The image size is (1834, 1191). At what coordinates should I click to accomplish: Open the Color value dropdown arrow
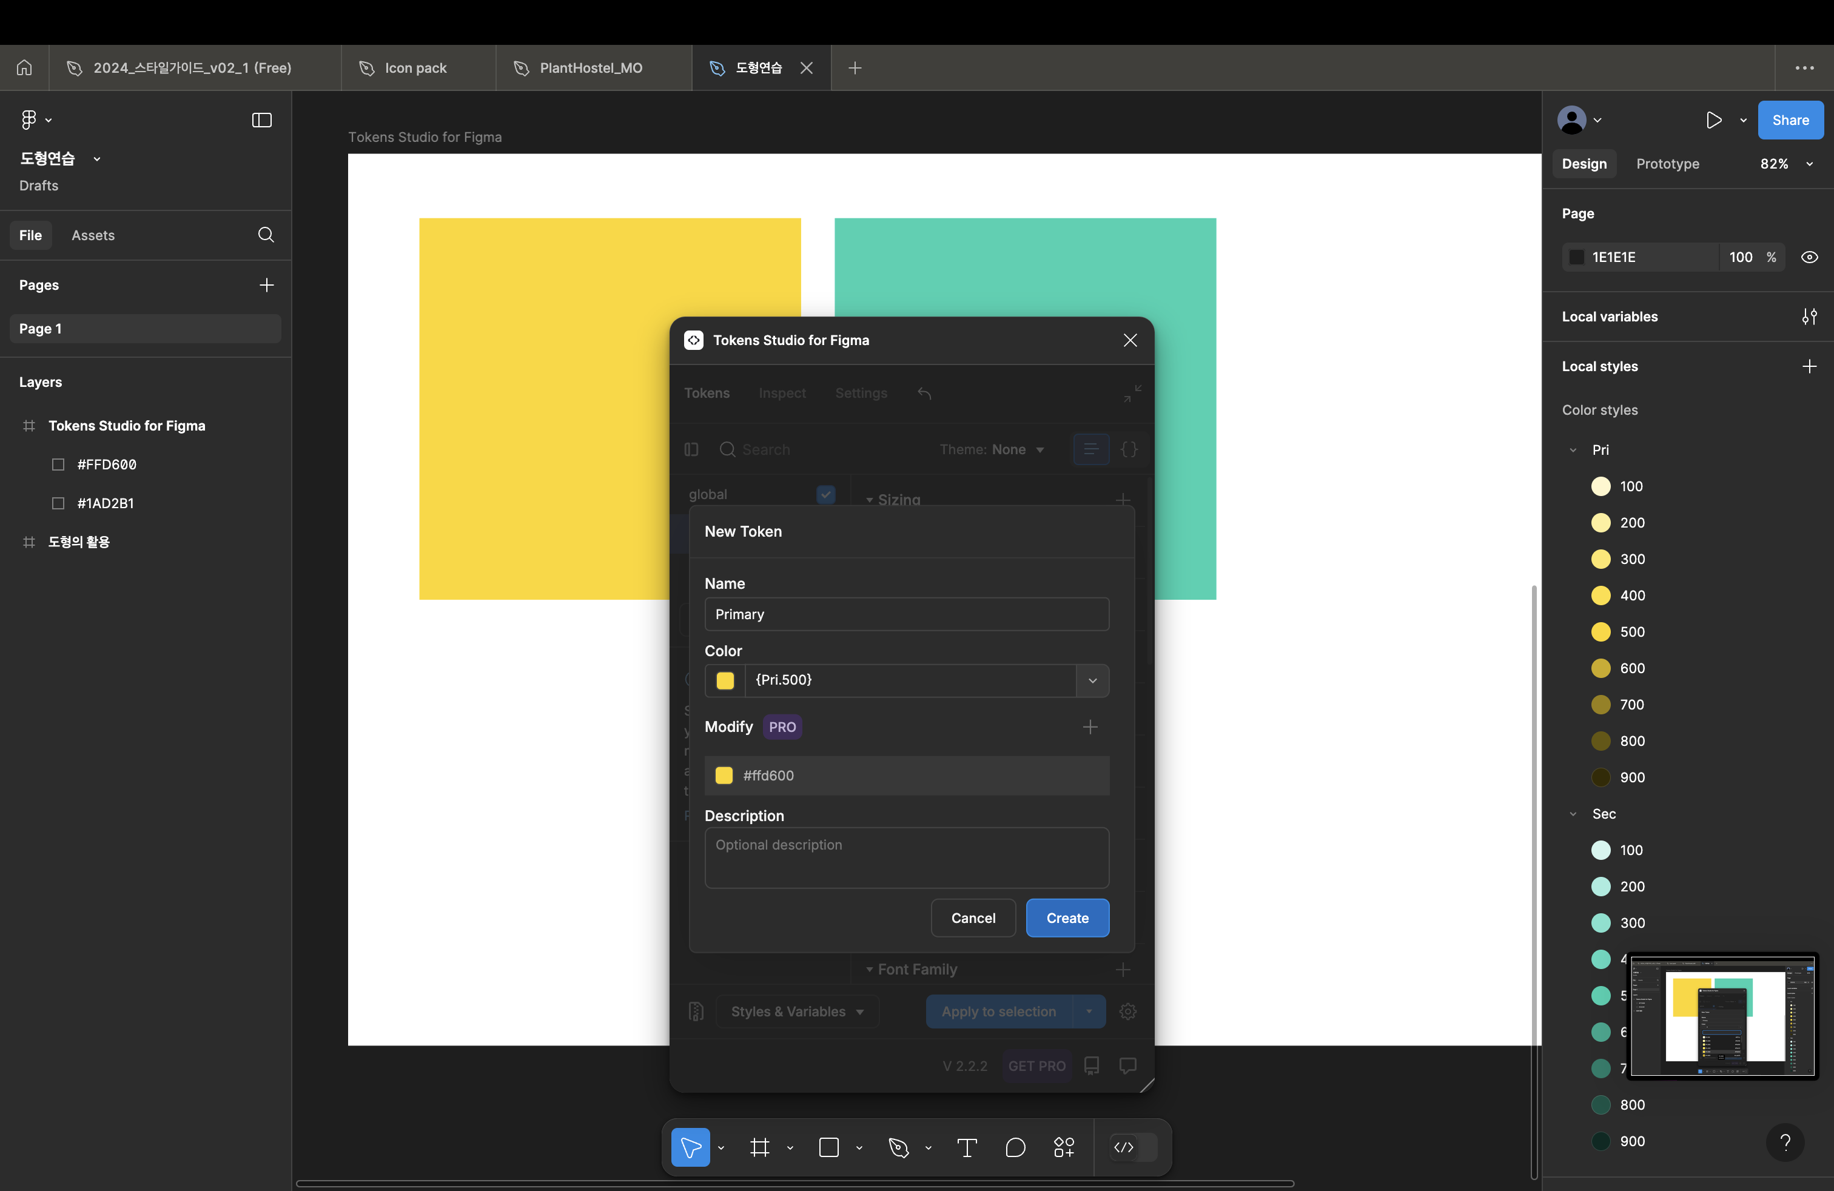click(1092, 680)
